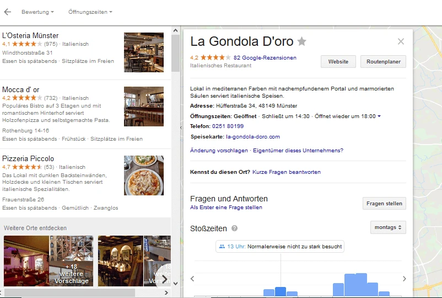Go back using the left arrow
The width and height of the screenshot is (442, 298).
click(8, 12)
